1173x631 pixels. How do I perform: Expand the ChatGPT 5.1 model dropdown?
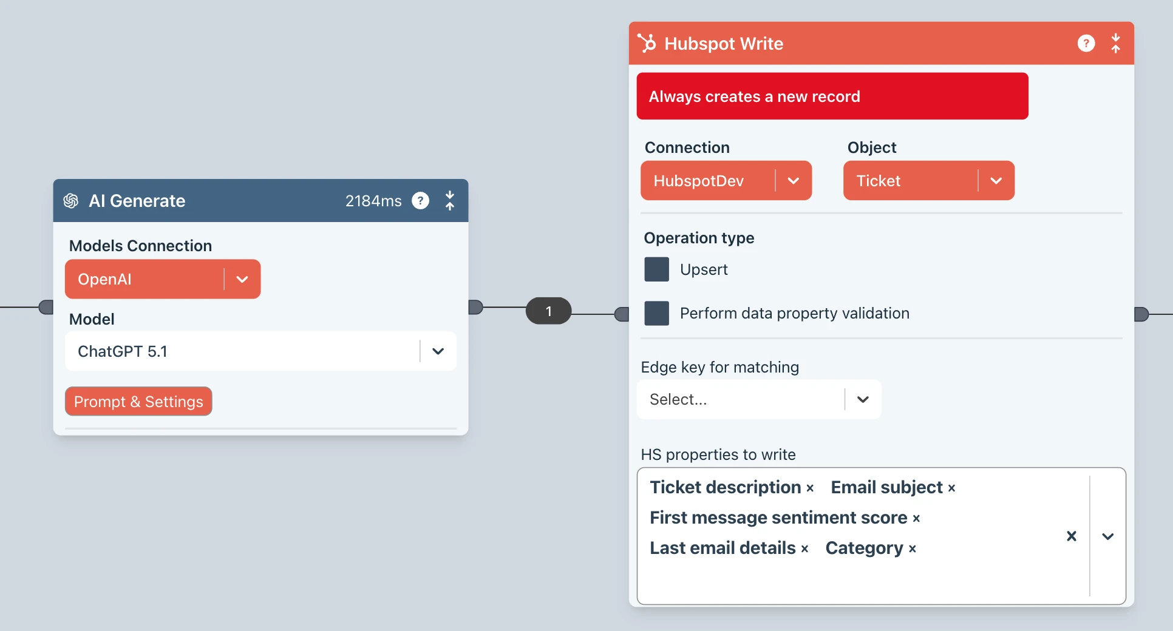[x=438, y=351]
